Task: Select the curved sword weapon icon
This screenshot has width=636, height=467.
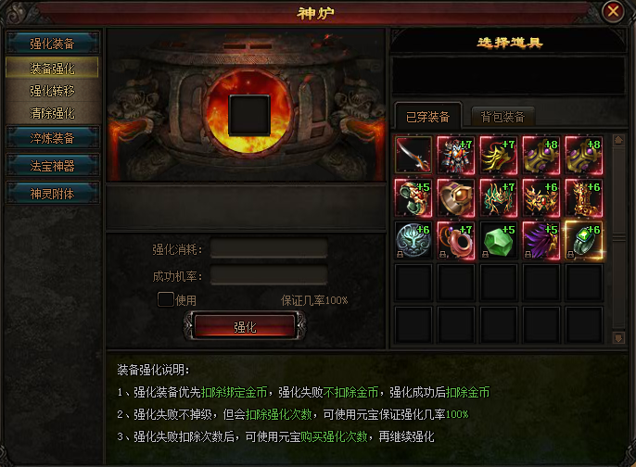Action: click(413, 155)
